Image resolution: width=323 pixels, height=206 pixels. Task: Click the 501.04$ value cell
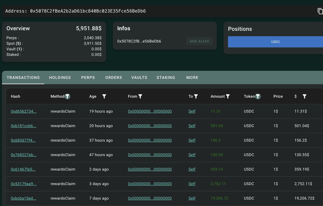tap(302, 126)
